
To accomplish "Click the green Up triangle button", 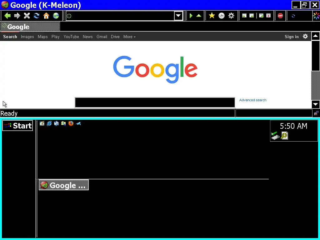I will 199,16.
